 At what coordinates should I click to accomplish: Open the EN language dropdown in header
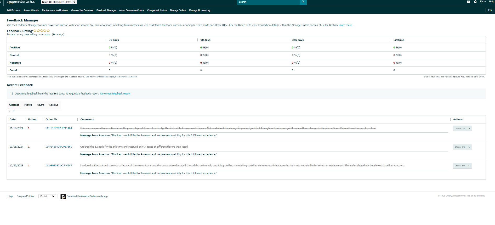pos(483,2)
